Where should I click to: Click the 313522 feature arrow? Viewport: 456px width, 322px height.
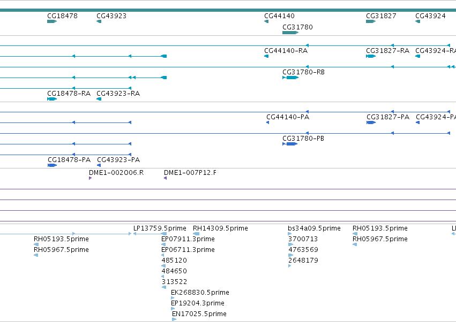(164, 287)
